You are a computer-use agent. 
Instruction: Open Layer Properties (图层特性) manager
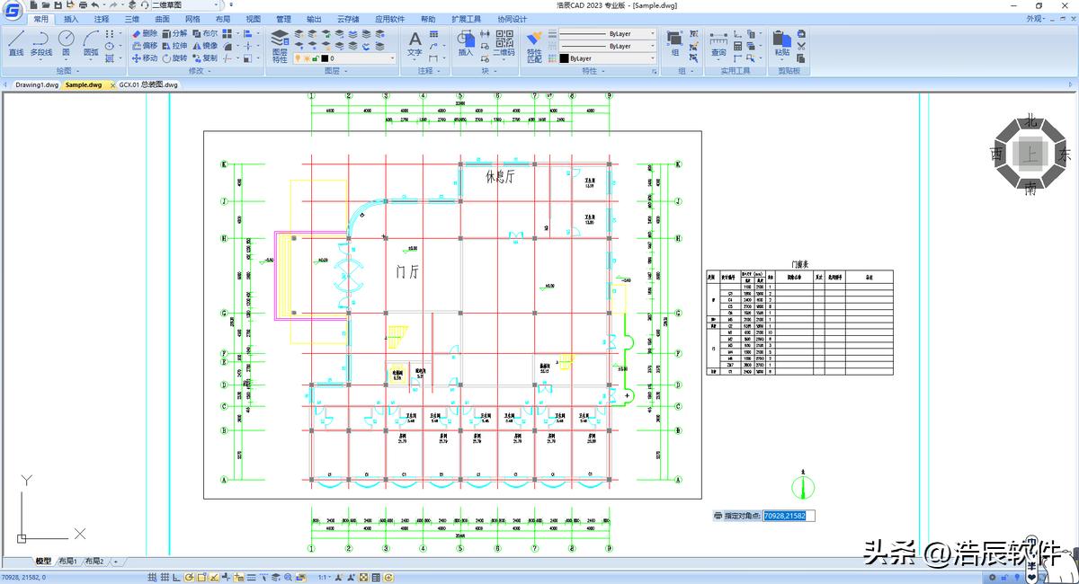point(280,45)
